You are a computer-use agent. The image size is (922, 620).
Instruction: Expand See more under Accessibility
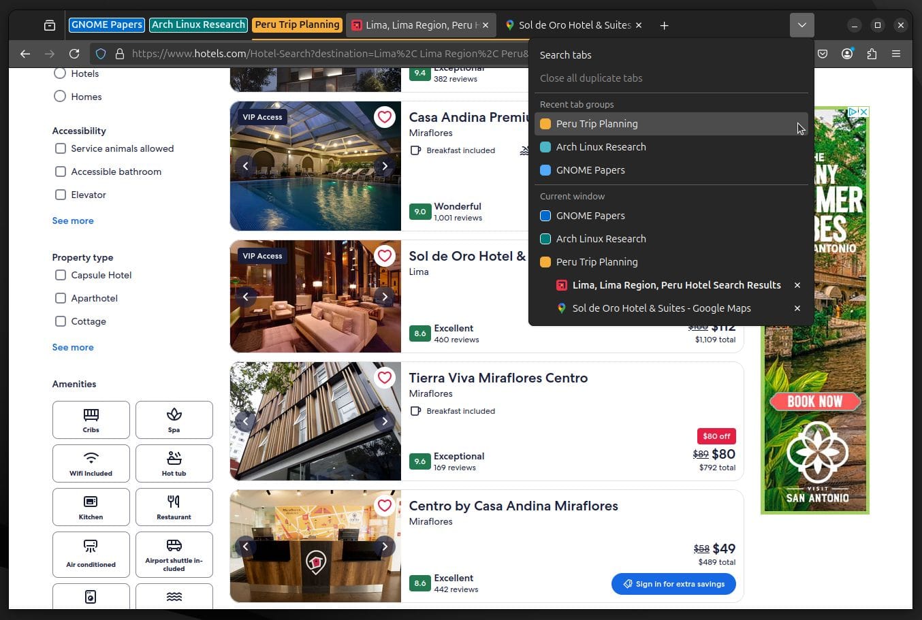73,221
